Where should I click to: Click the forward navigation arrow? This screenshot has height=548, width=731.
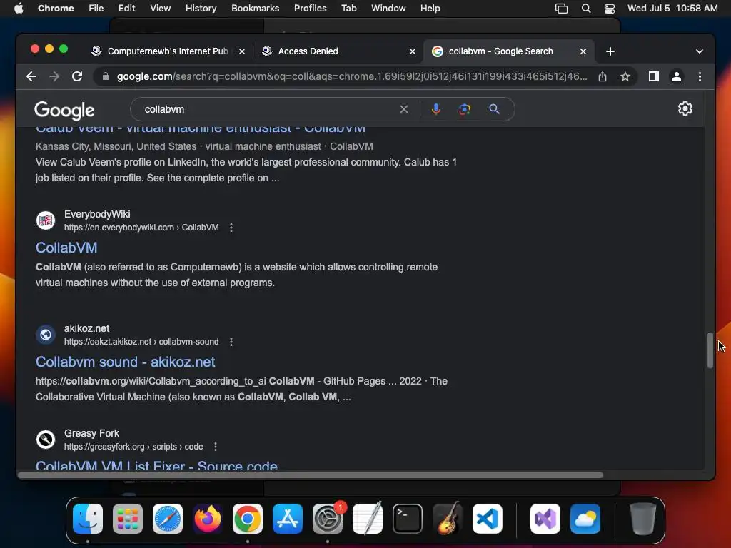click(x=54, y=76)
